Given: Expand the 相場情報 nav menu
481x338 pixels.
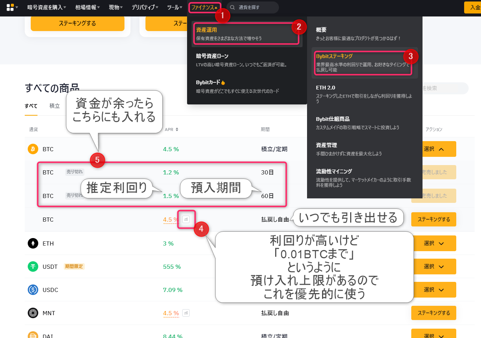Looking at the screenshot, I should tap(87, 7).
